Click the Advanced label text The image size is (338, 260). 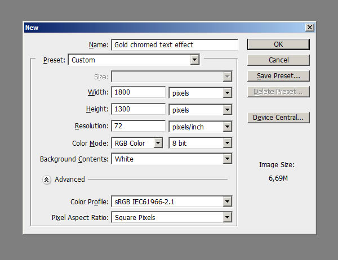coord(70,179)
